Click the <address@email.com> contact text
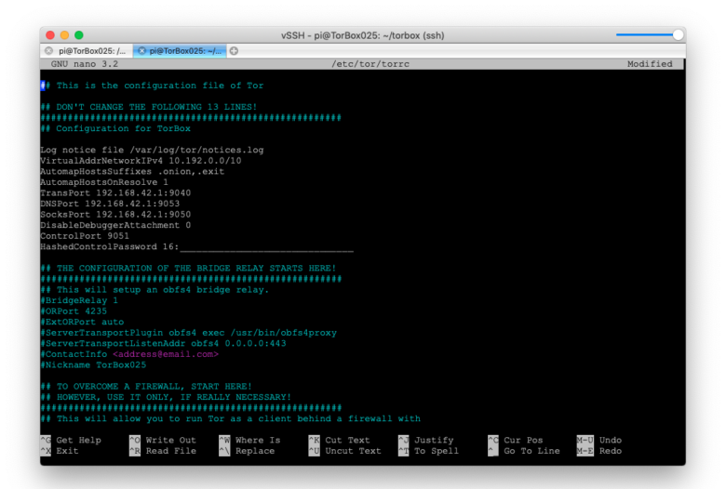Viewport: 726px width, 489px height. (166, 354)
